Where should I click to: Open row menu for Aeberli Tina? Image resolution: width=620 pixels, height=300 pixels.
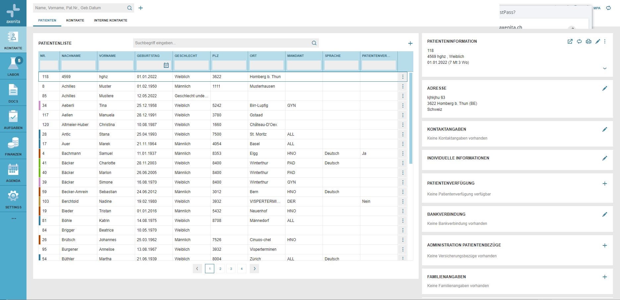click(403, 106)
